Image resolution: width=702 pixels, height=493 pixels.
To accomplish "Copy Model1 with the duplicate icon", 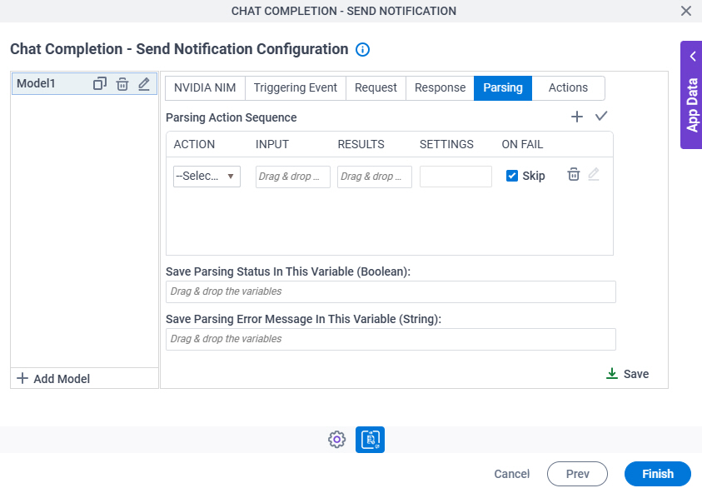I will tap(99, 84).
